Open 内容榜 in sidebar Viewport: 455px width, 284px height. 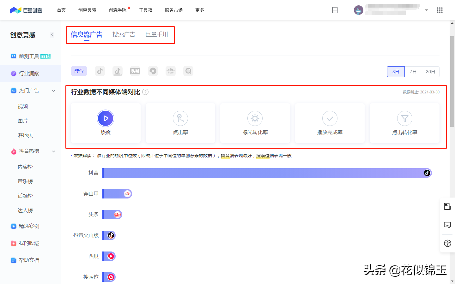coord(25,167)
